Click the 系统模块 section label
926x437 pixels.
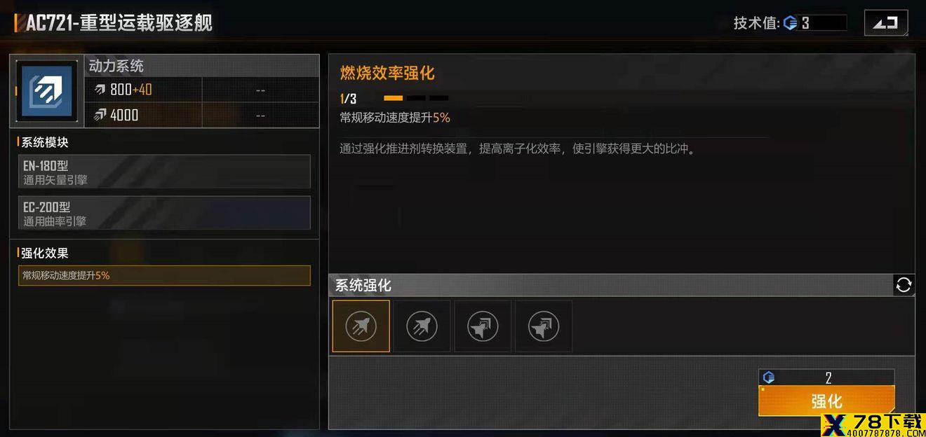pos(43,142)
